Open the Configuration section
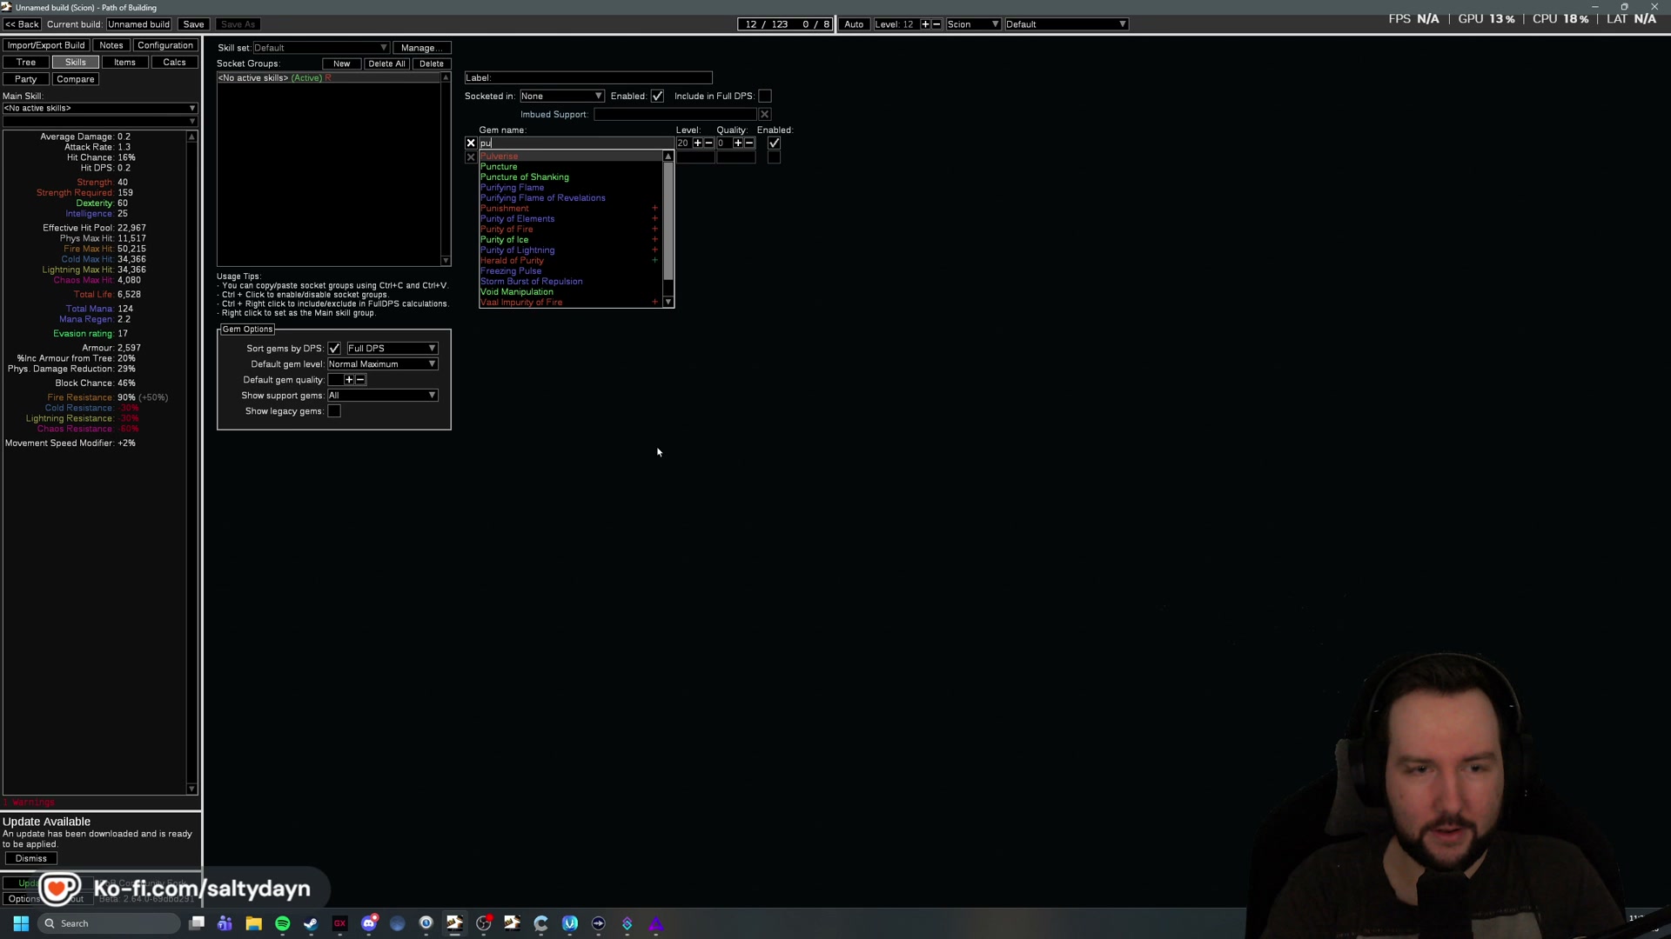Viewport: 1671px width, 939px height. 165,45
